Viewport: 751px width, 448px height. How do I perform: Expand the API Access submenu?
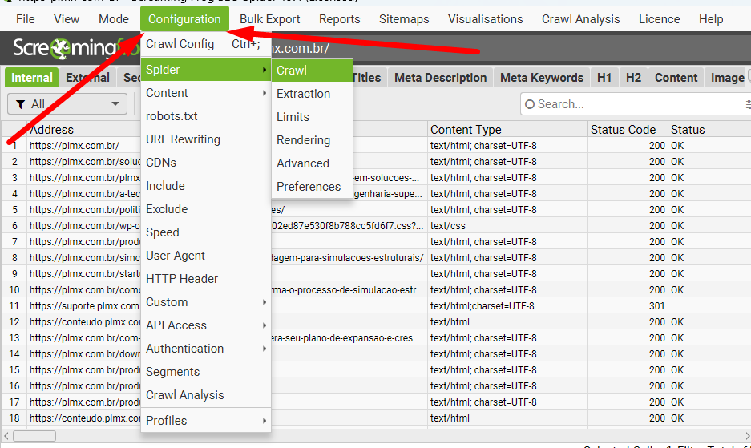click(205, 325)
